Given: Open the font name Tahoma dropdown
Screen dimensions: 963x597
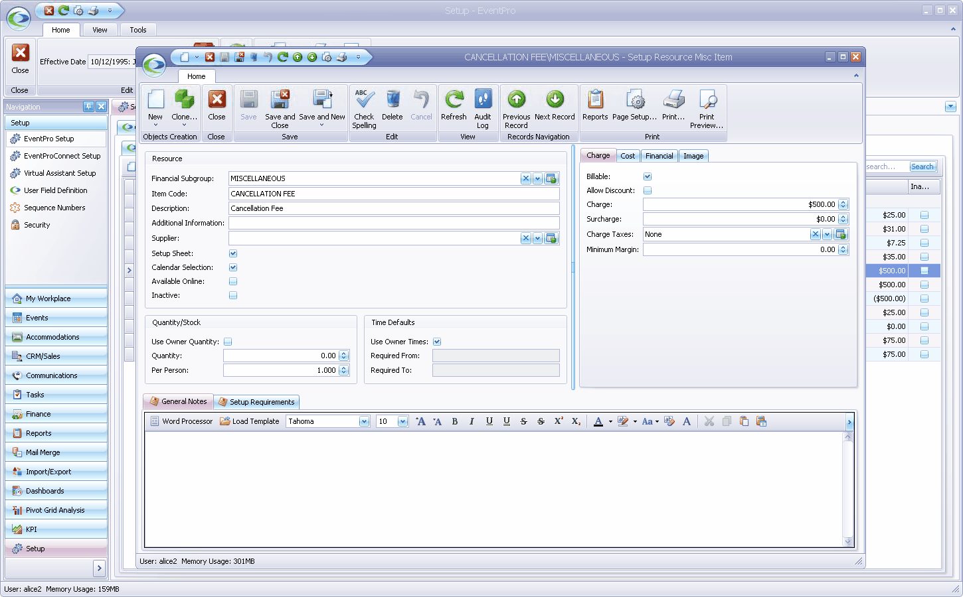Looking at the screenshot, I should (x=364, y=421).
